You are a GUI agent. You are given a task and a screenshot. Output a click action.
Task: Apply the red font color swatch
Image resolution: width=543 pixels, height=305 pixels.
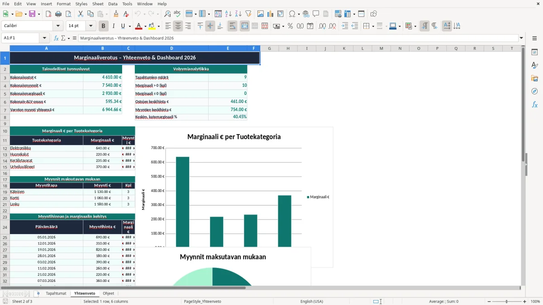(x=138, y=26)
